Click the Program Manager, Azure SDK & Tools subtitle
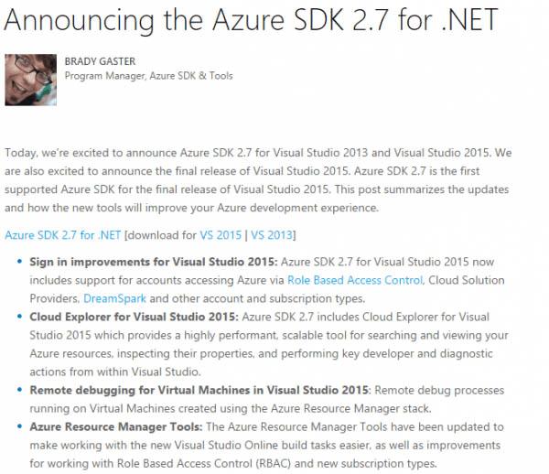 (x=148, y=76)
